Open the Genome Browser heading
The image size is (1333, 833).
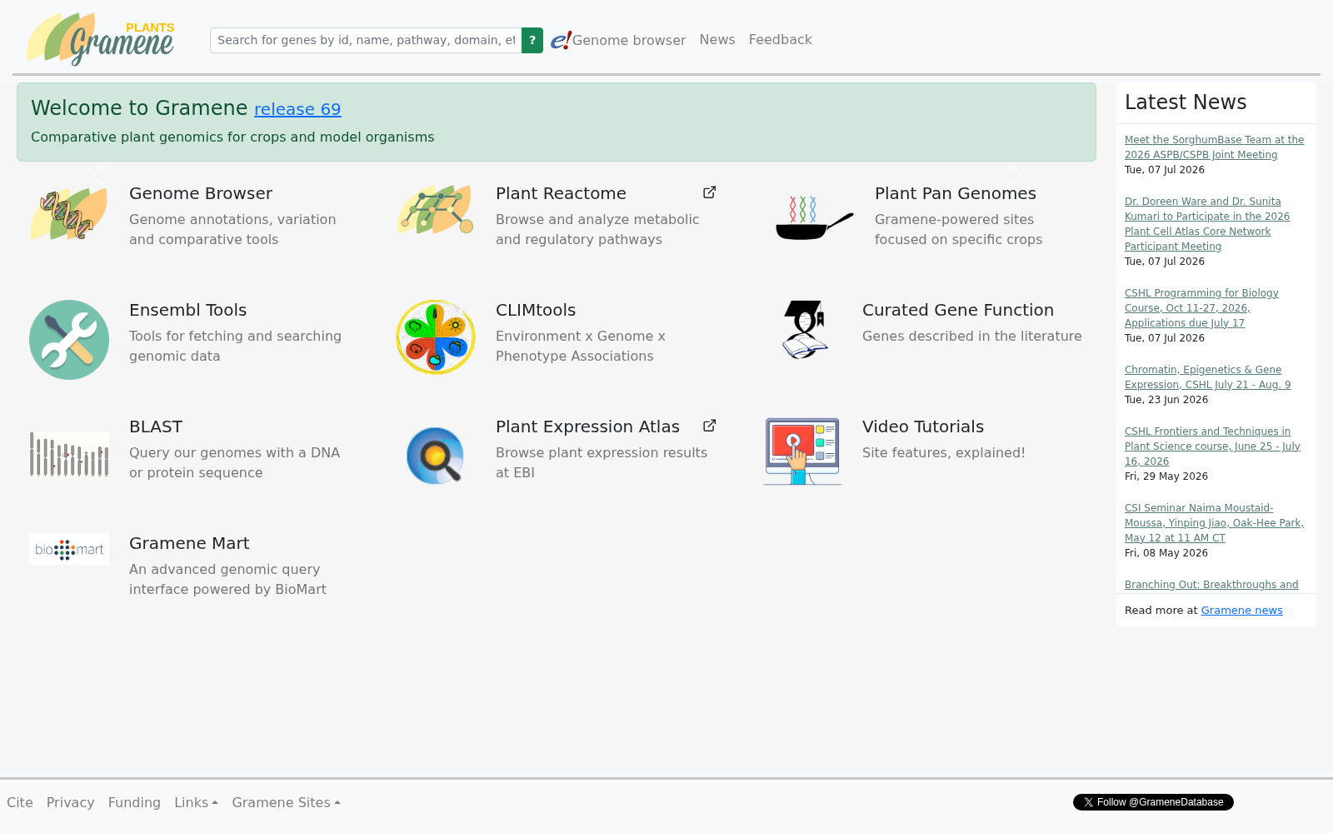tap(201, 193)
